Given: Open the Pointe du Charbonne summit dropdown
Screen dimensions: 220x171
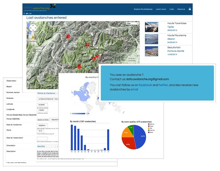Looking at the screenshot, I should [x=48, y=93].
